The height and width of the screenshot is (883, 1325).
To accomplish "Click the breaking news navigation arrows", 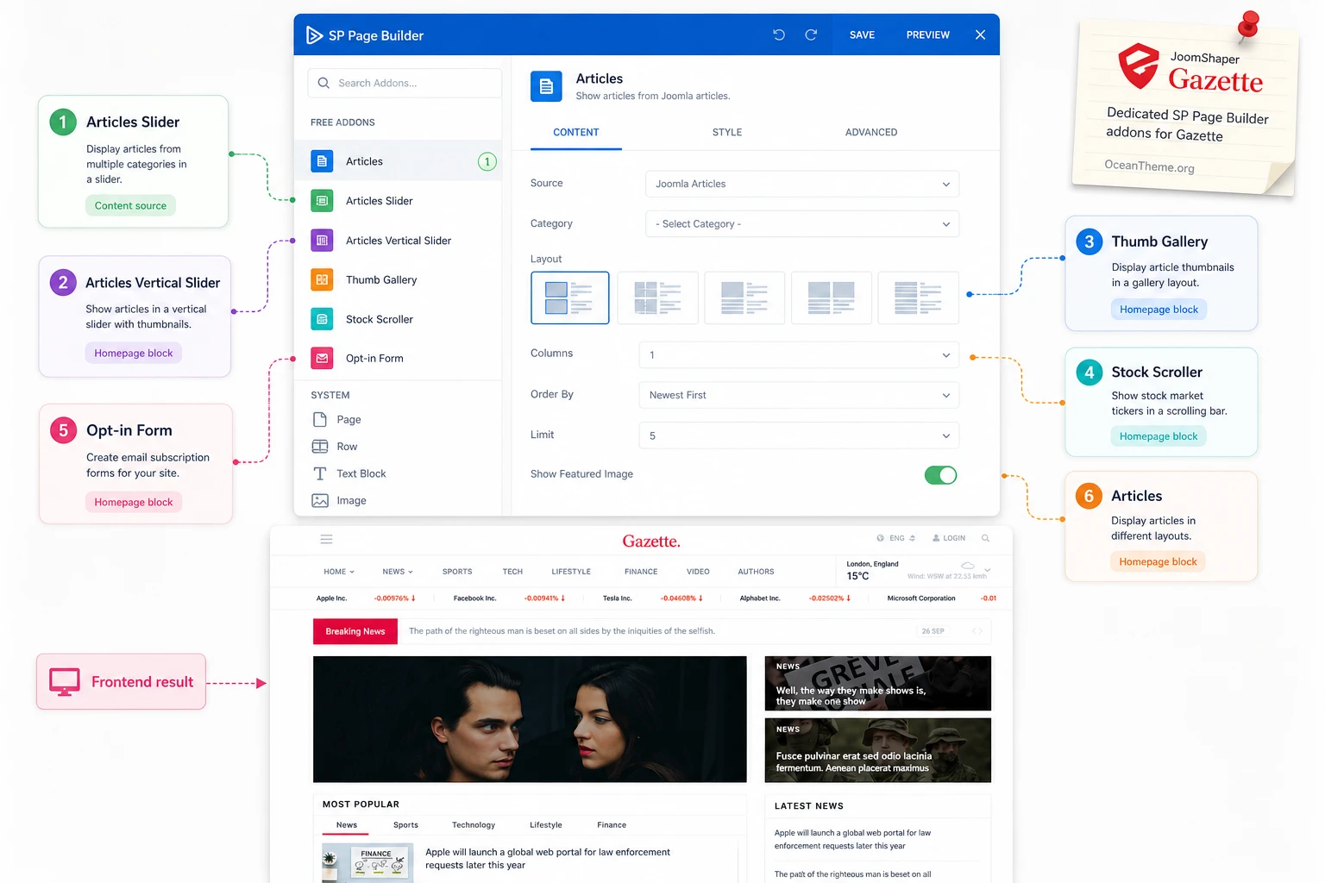I will [x=977, y=631].
